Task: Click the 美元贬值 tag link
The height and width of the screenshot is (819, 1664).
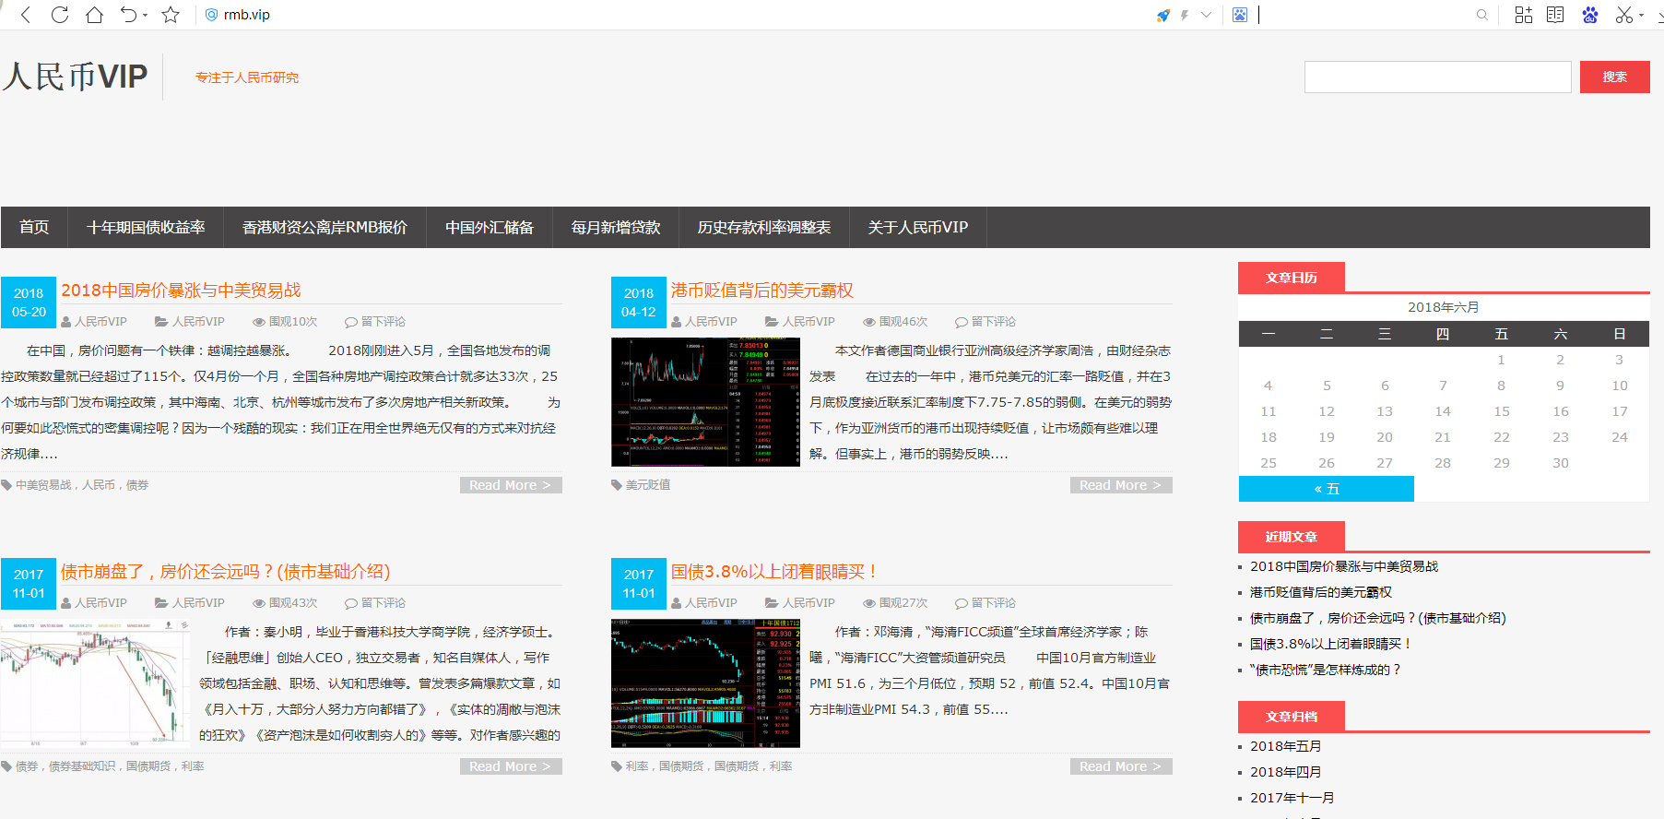Action: click(x=648, y=485)
